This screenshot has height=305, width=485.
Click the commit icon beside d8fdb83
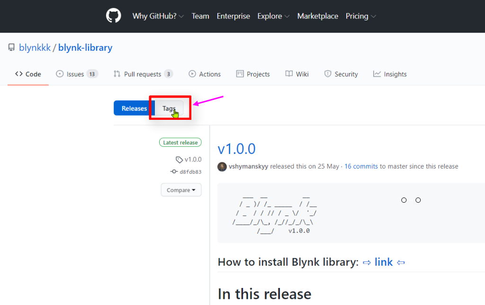(x=174, y=171)
